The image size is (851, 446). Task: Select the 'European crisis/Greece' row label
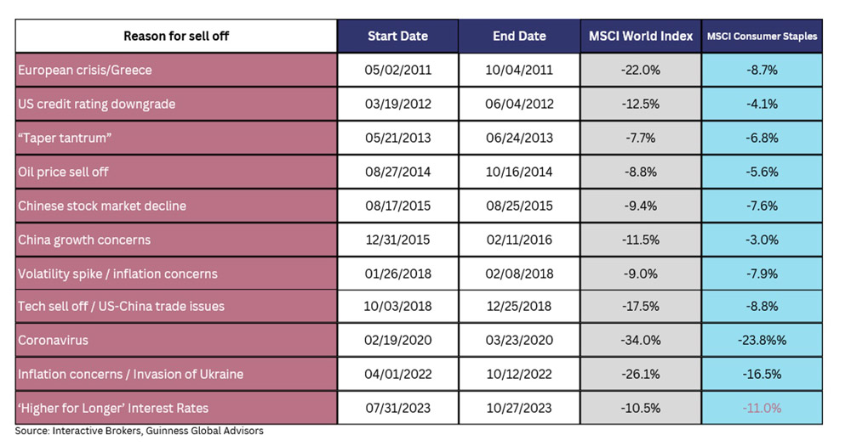pyautogui.click(x=176, y=70)
